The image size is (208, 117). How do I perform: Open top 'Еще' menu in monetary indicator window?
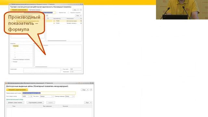coord(85,90)
